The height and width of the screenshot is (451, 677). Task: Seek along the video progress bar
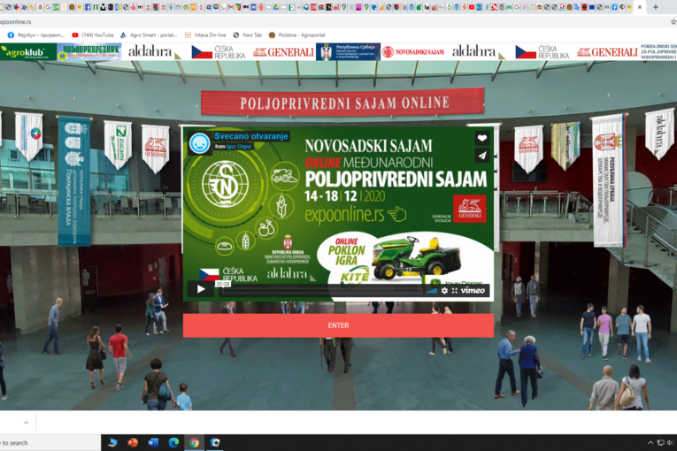pyautogui.click(x=320, y=291)
